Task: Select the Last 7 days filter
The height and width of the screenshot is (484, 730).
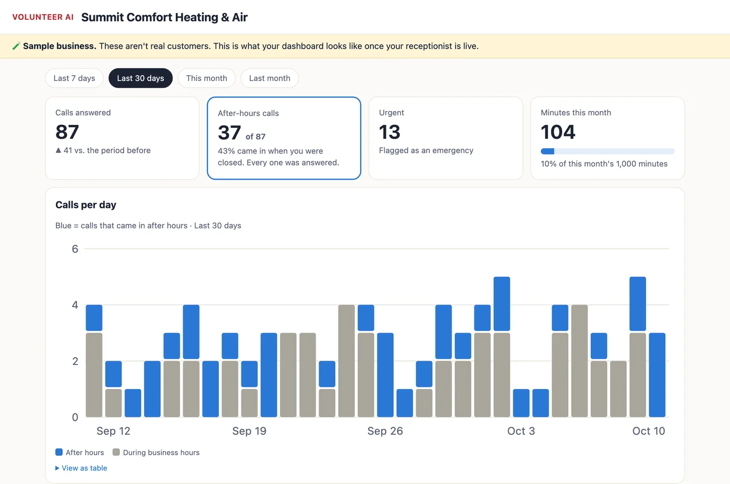Action: click(x=74, y=78)
